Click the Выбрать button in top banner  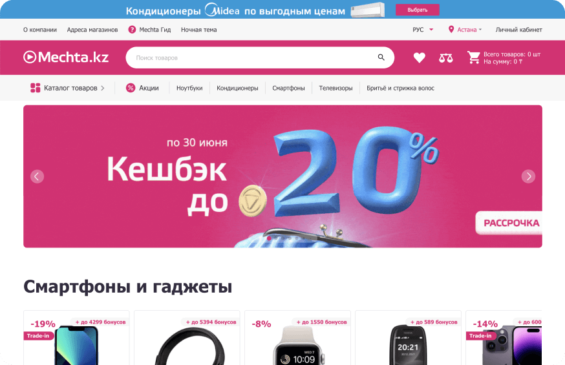click(417, 10)
